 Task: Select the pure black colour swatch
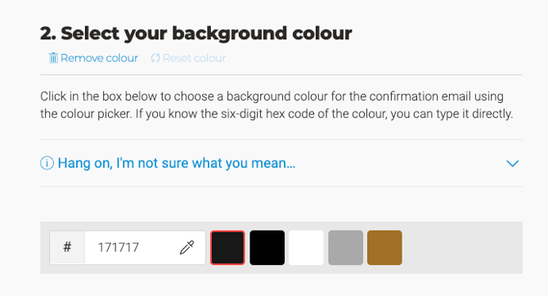click(x=267, y=248)
